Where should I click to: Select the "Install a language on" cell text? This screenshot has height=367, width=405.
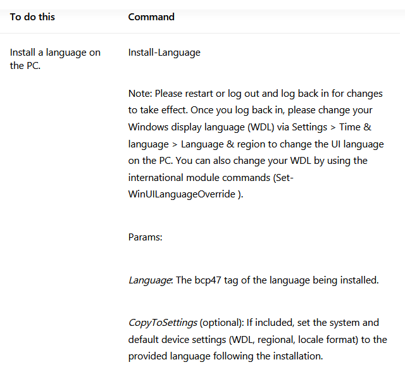[x=55, y=53]
